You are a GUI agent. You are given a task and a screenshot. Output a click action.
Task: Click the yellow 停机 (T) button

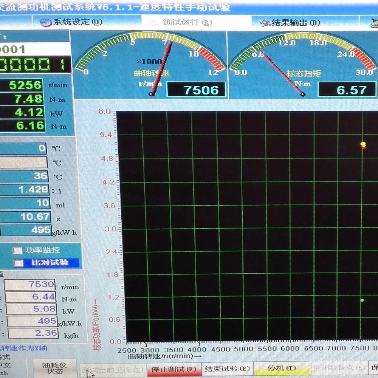[x=282, y=368]
